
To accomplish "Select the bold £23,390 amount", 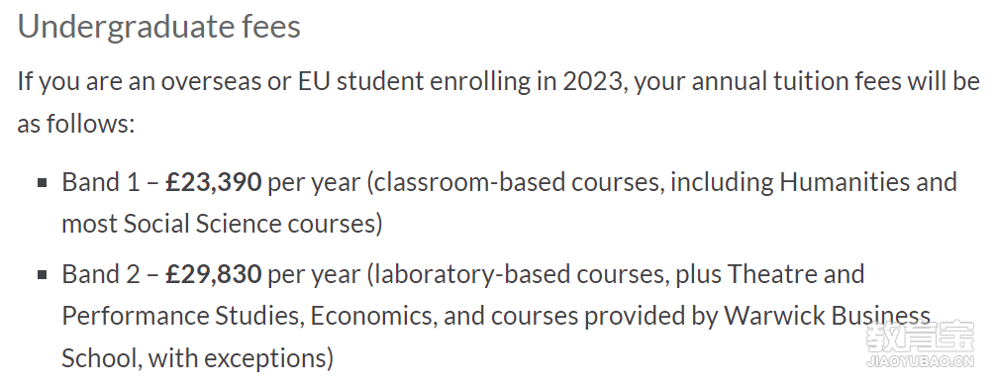I will 213,183.
